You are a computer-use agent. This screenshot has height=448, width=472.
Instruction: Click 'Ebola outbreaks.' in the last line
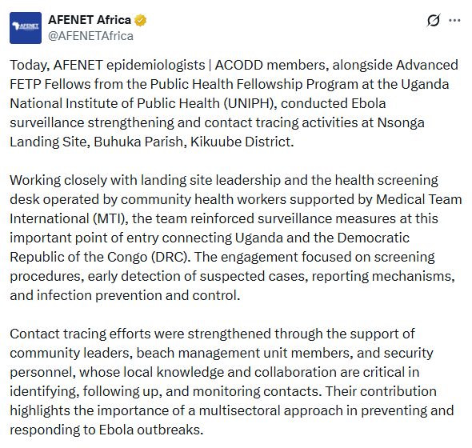[x=151, y=430]
